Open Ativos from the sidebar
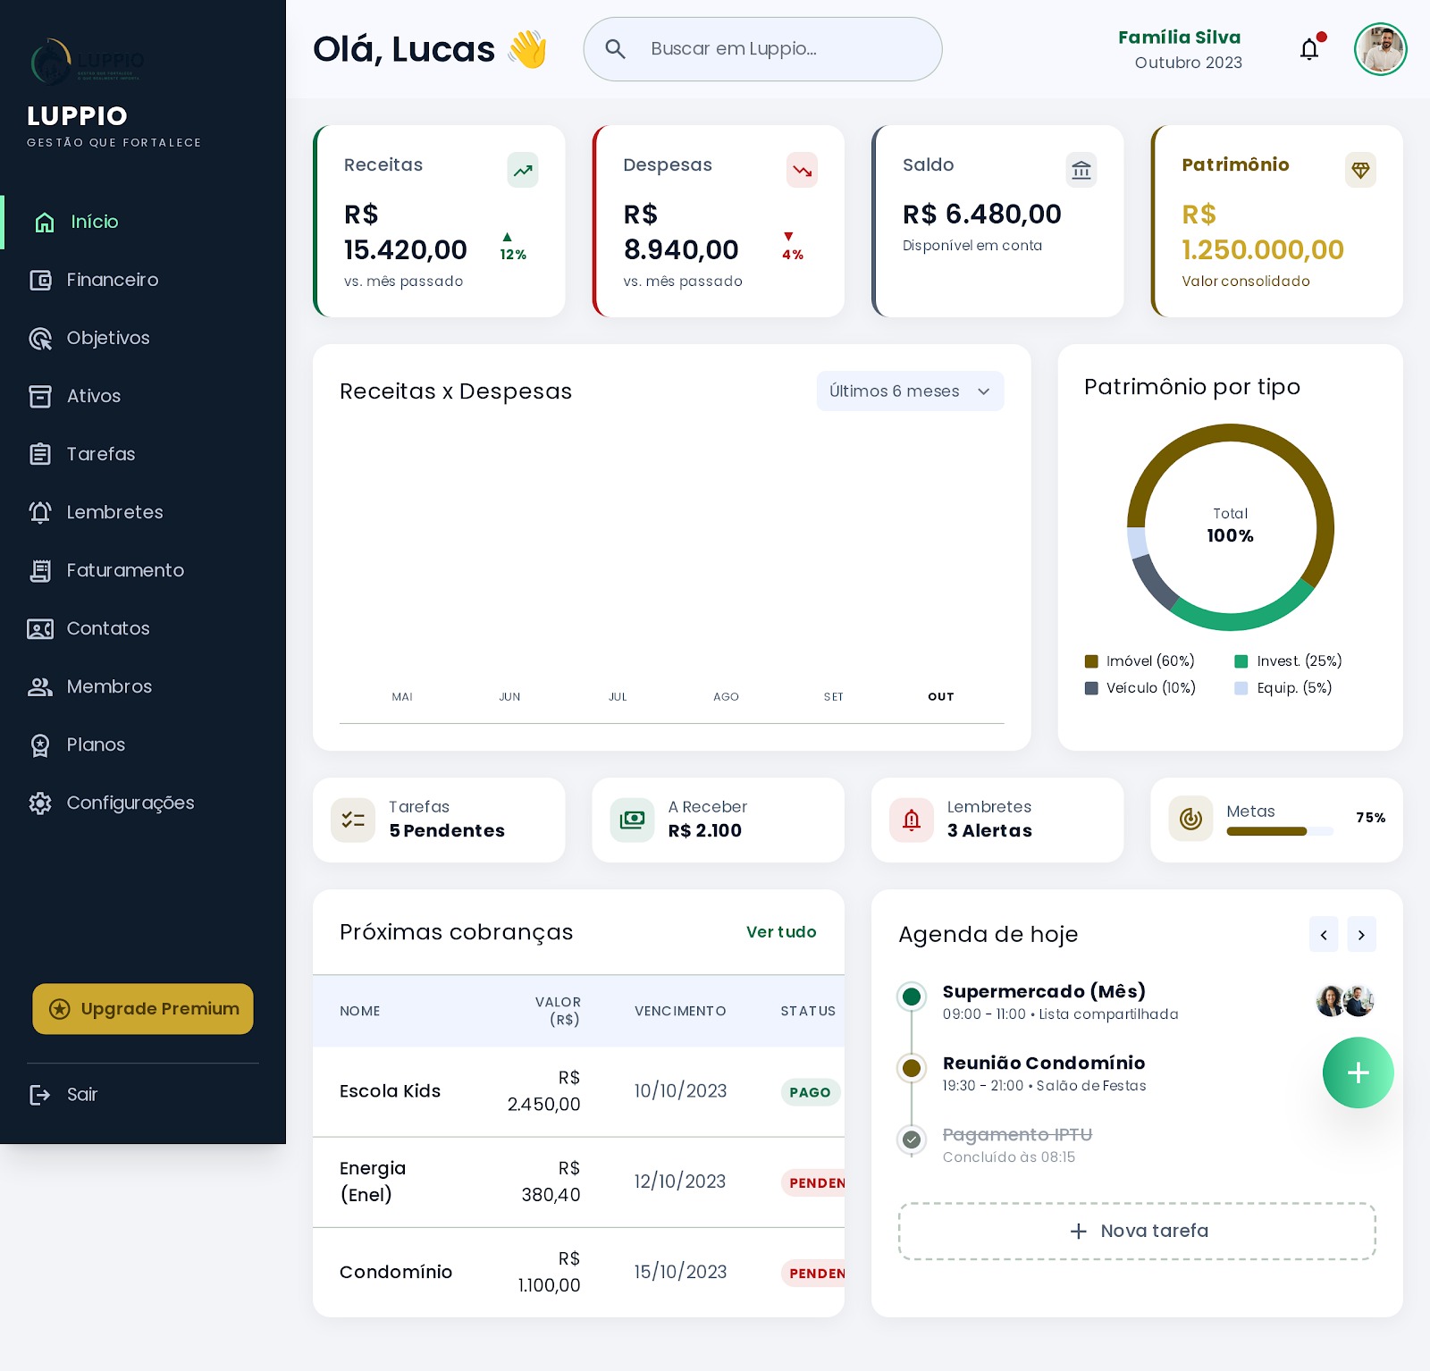Screen dimensions: 1430x1371 (143, 396)
